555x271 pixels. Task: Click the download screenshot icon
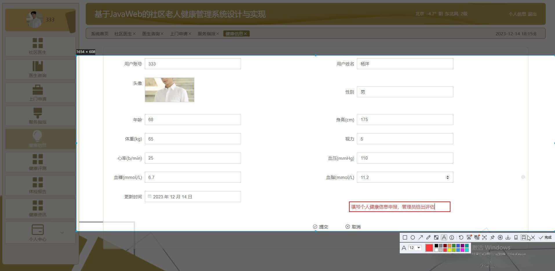click(x=507, y=238)
